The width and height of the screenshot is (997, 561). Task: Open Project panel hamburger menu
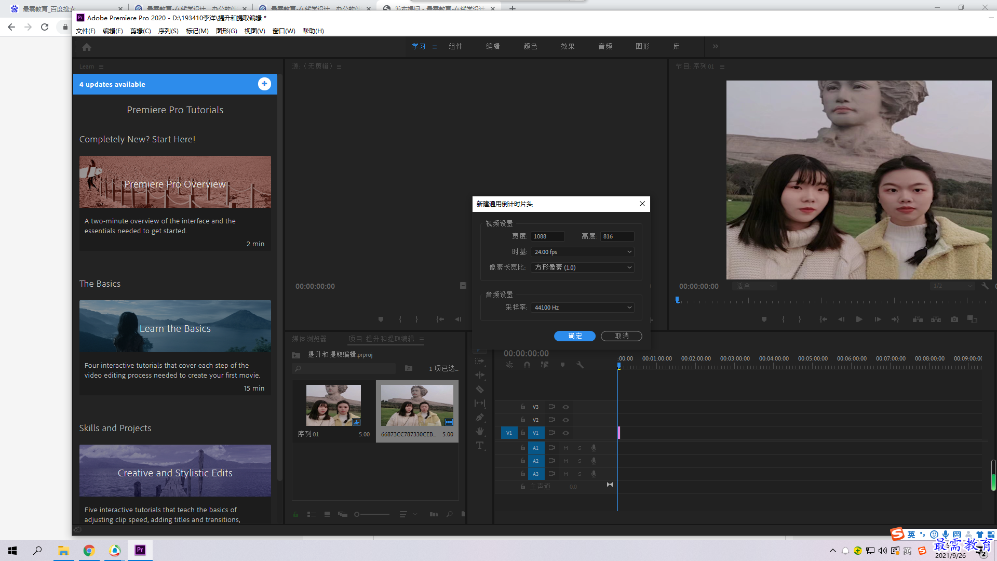click(x=422, y=339)
